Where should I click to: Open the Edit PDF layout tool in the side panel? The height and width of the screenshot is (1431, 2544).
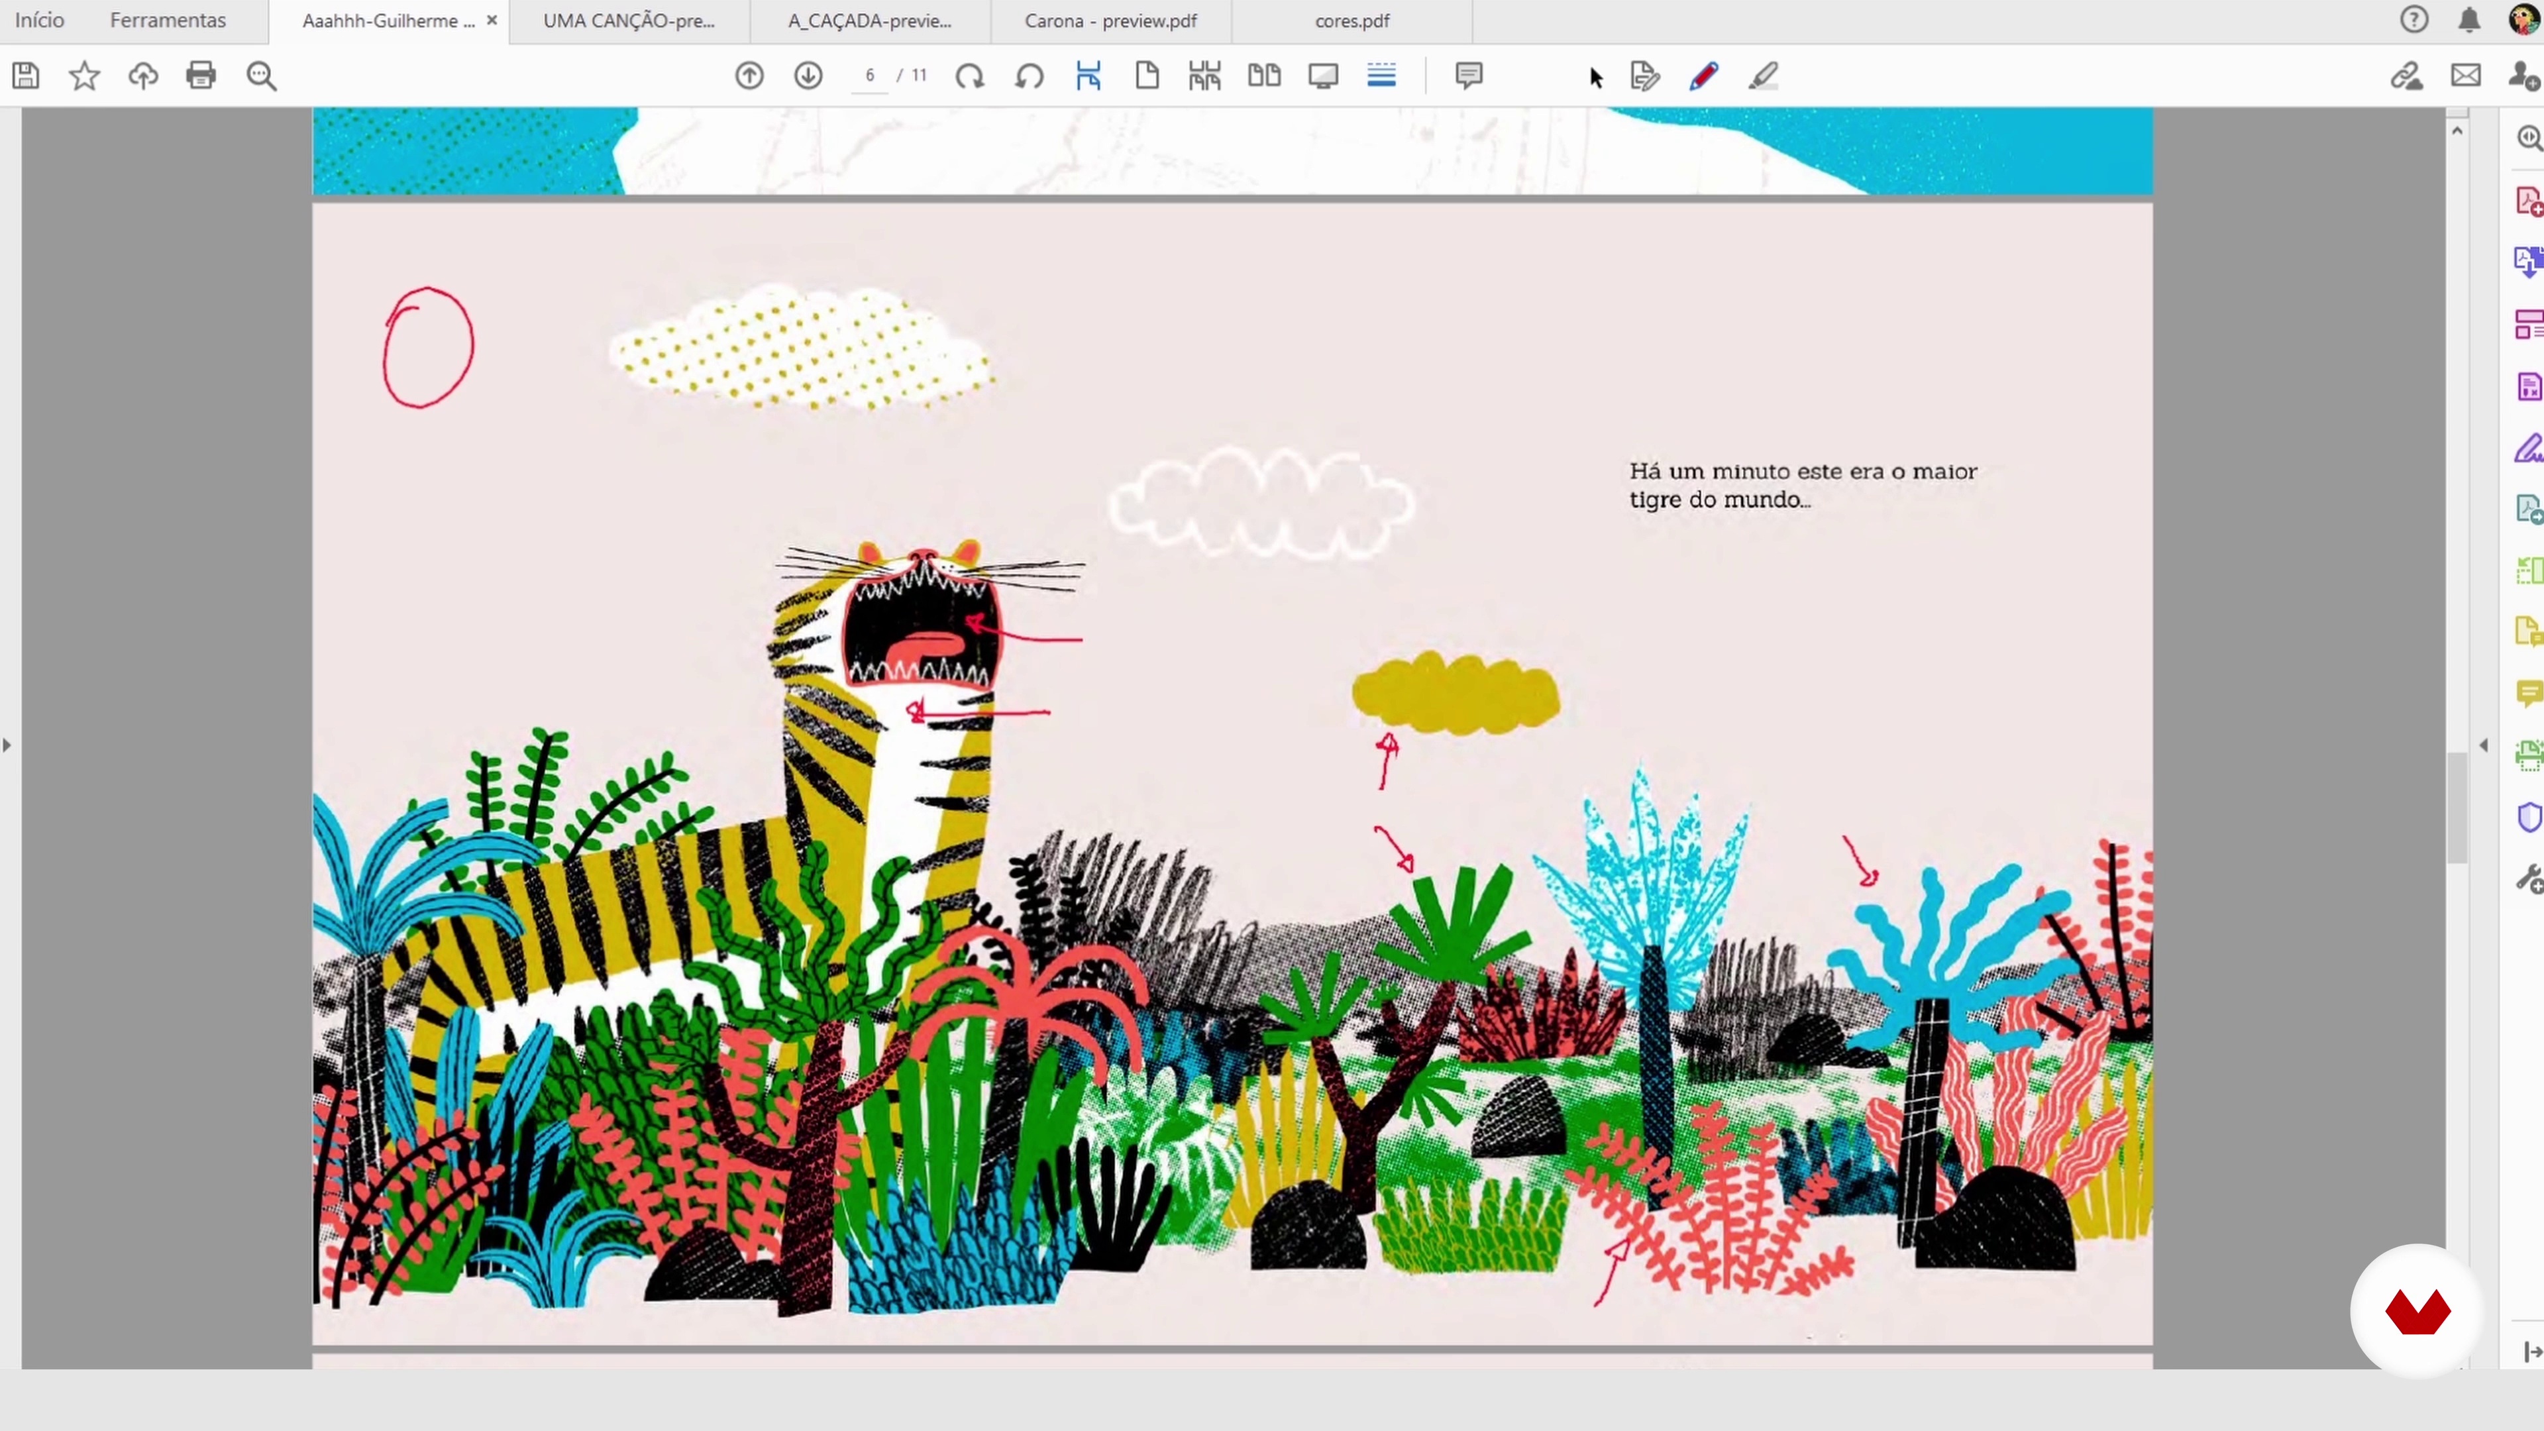[2529, 324]
